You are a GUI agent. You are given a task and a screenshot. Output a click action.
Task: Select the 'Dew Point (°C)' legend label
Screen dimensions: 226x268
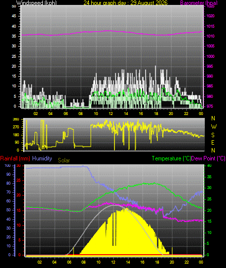click(x=208, y=158)
